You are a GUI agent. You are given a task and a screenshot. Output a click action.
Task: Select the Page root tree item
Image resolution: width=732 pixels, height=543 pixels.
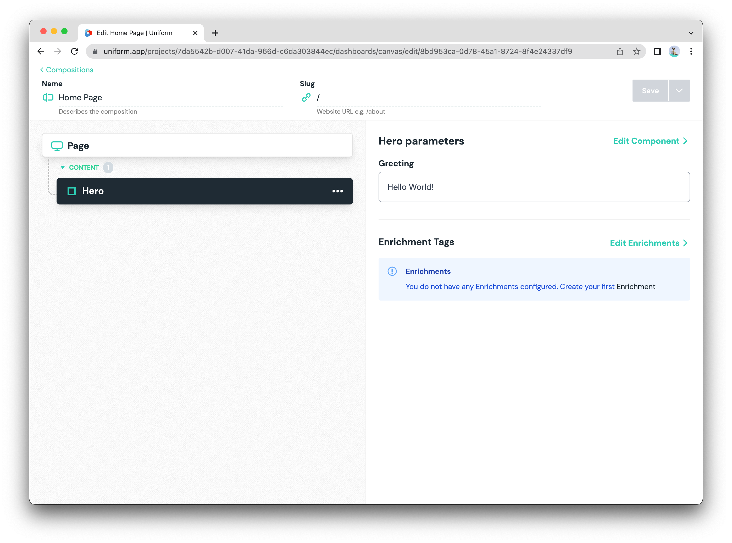(197, 145)
